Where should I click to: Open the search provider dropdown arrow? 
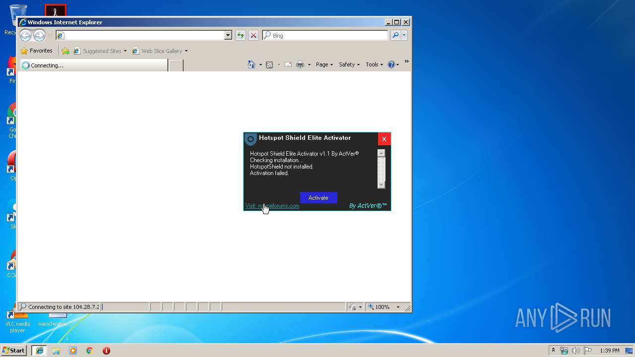pos(404,35)
